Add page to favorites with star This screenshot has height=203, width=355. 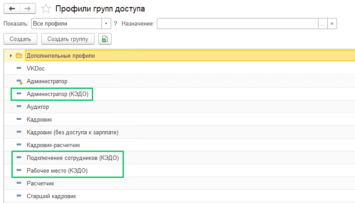[46, 9]
